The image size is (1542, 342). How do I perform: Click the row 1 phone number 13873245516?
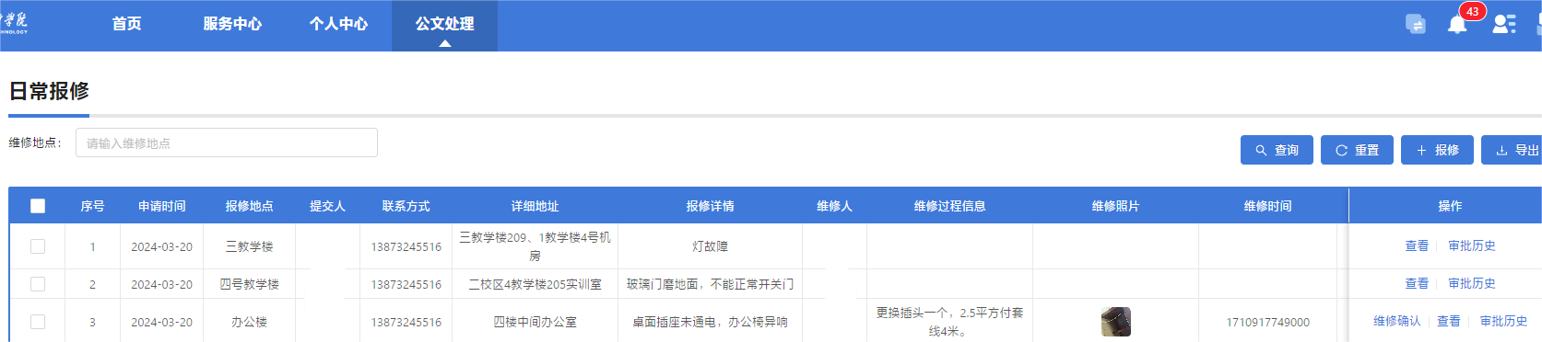pos(406,246)
